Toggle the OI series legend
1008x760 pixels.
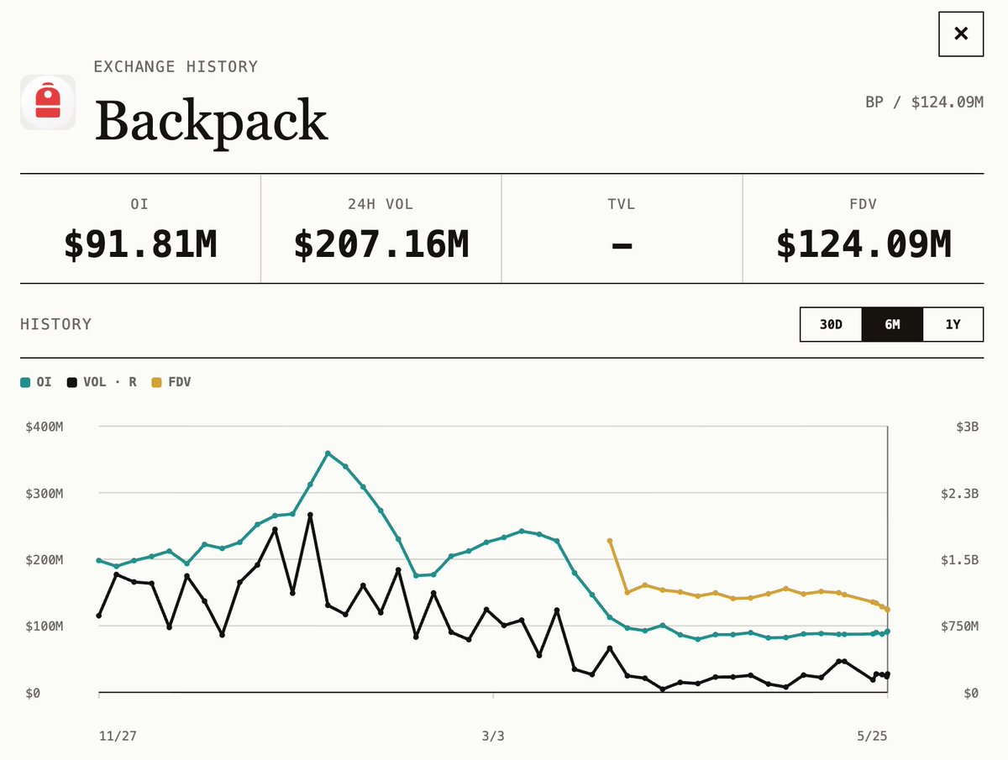[36, 382]
